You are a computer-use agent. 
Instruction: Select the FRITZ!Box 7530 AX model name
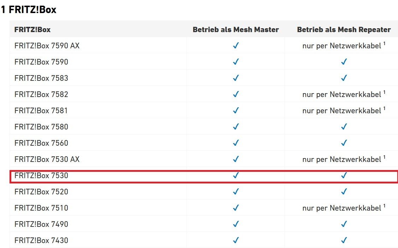pos(47,159)
